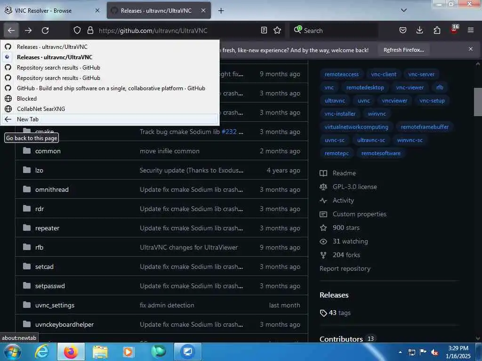Click the 204 forks icon
This screenshot has height=361, width=482.
pyautogui.click(x=323, y=255)
